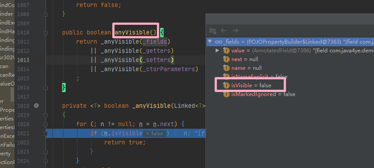This screenshot has width=374, height=168.
Task: Click the fold marker on line 1008
Action: 45,14
